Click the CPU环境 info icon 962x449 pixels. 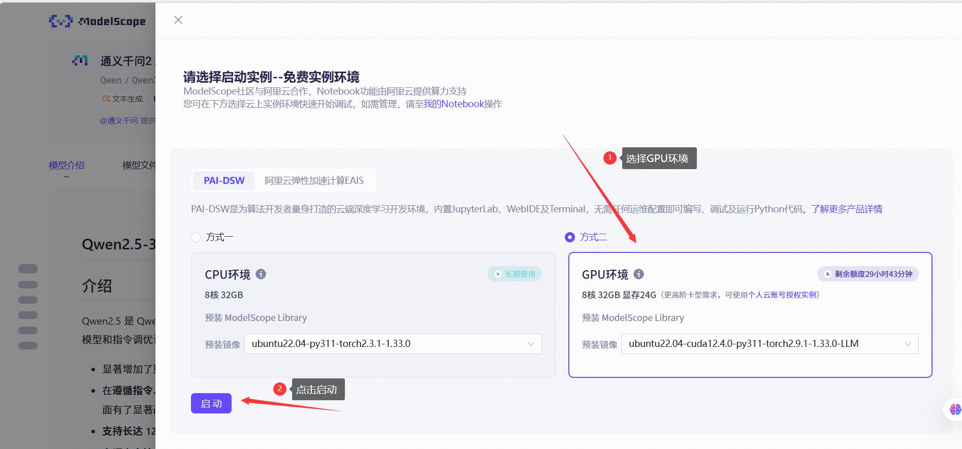[x=261, y=274]
